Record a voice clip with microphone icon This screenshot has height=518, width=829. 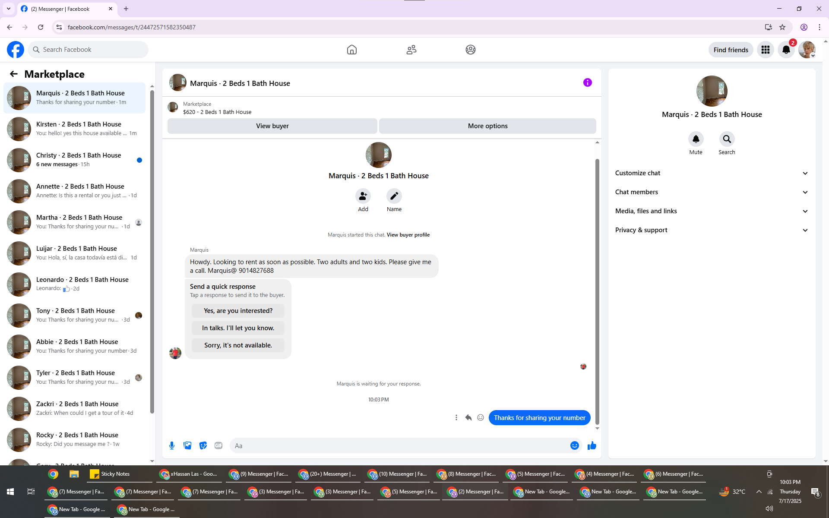click(172, 445)
